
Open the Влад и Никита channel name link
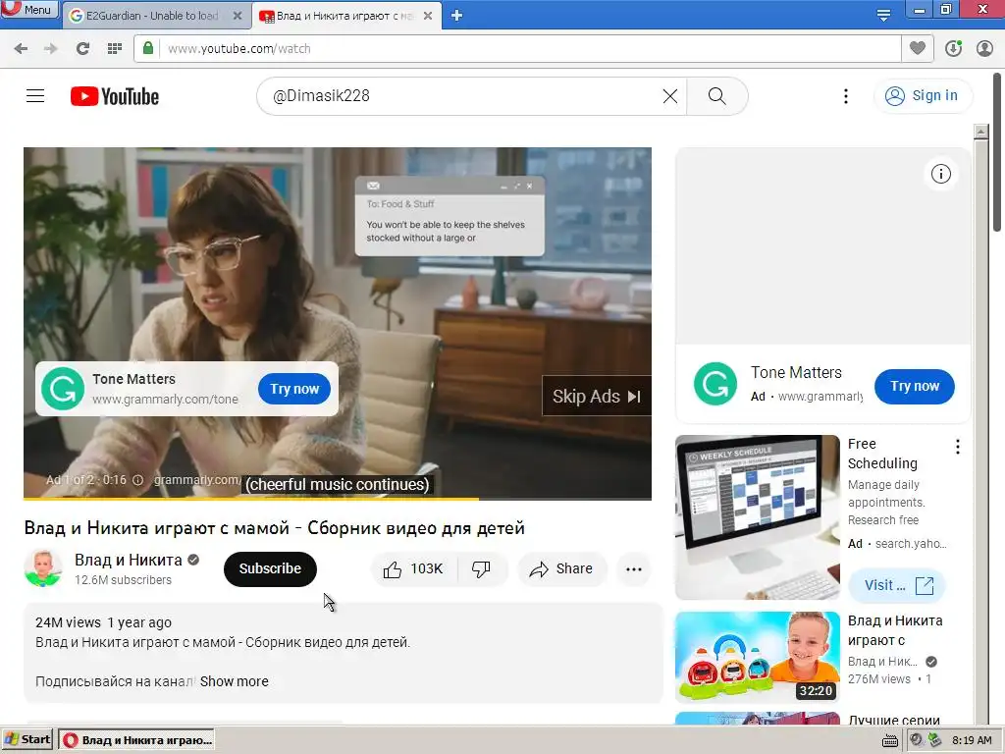pos(129,560)
